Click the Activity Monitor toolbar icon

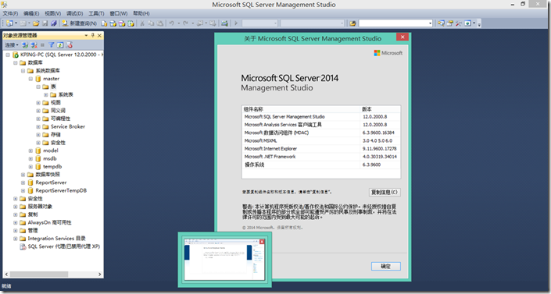pyautogui.click(x=224, y=23)
